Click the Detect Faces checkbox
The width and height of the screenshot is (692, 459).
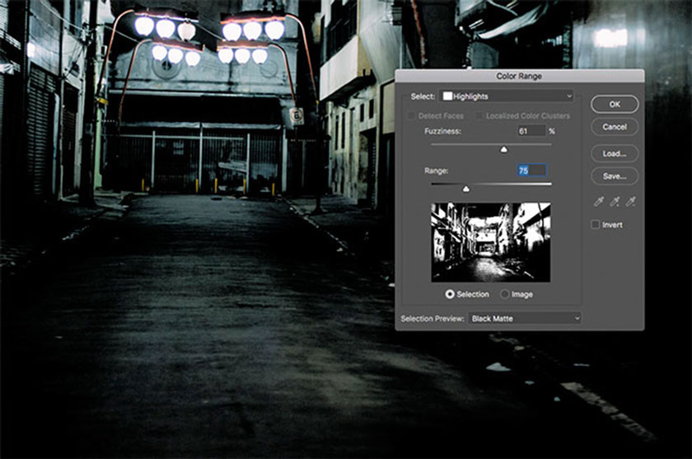413,116
